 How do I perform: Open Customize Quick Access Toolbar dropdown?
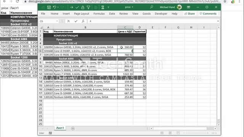108,7
